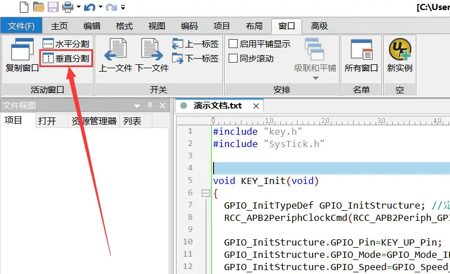Image resolution: width=450 pixels, height=274 pixels.
Task: Switch to the 编码 ribbon tab
Action: point(189,26)
